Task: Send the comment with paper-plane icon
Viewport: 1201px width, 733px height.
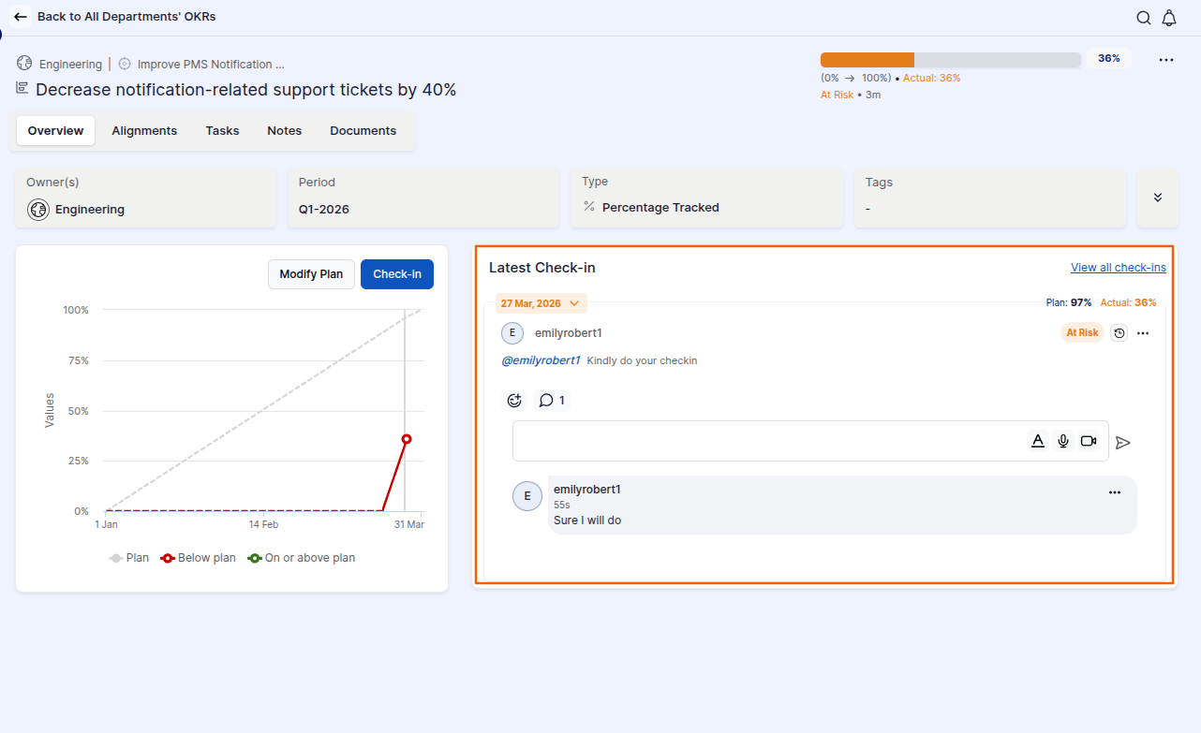Action: pyautogui.click(x=1123, y=442)
